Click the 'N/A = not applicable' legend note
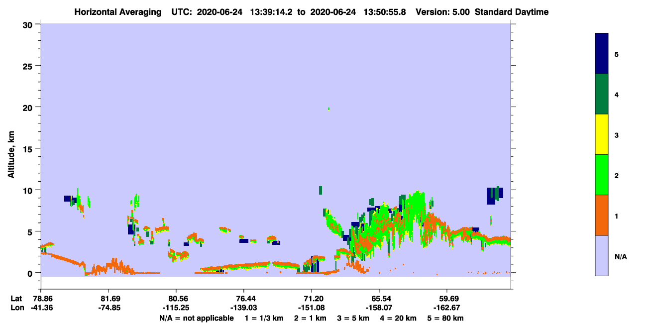 (x=196, y=318)
